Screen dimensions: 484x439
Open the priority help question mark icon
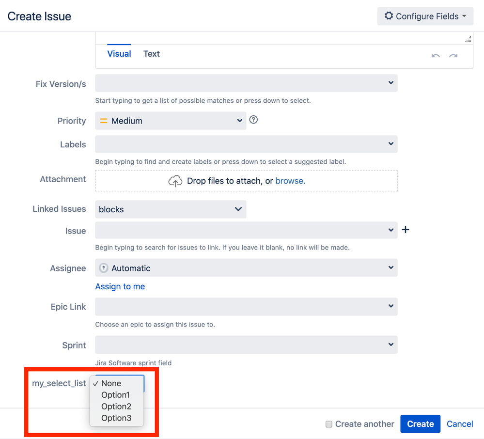click(253, 120)
